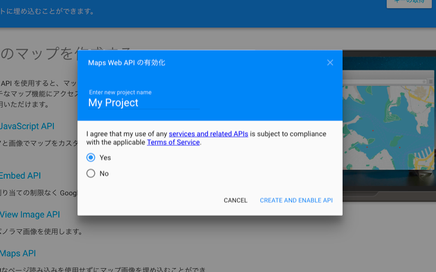436x272 pixels.
Task: Close the Maps Web API dialog
Action: pyautogui.click(x=330, y=63)
